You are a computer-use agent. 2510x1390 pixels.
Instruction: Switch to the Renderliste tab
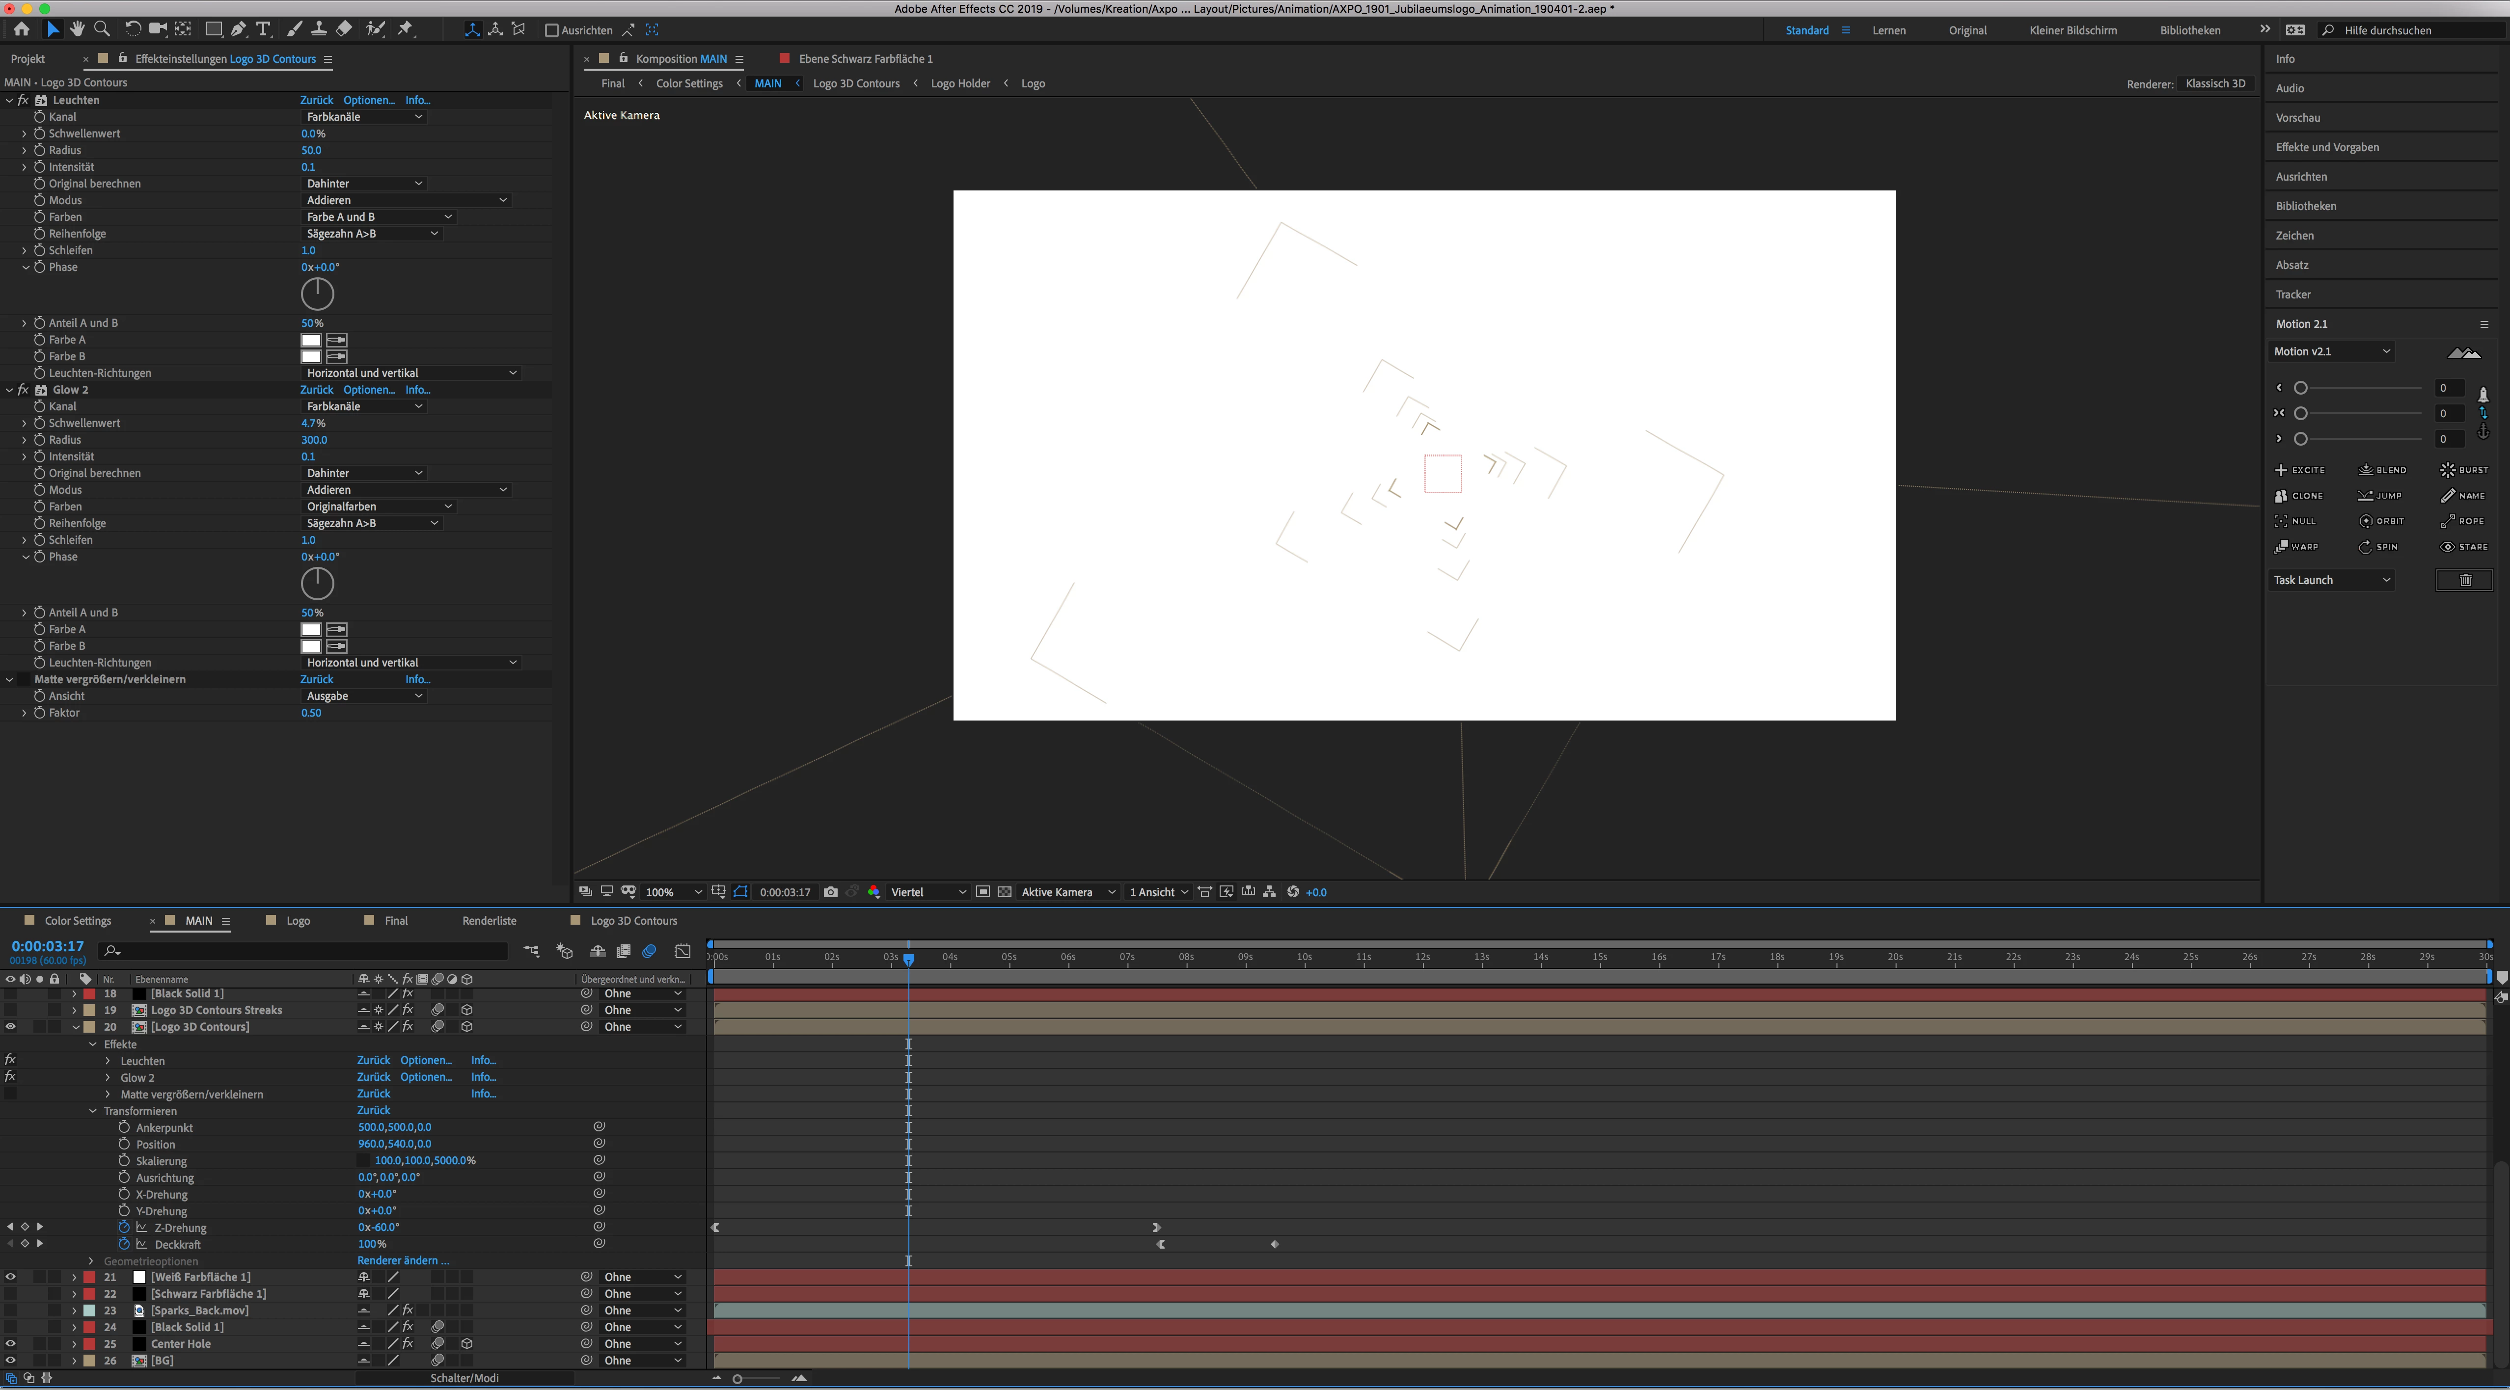pos(489,920)
